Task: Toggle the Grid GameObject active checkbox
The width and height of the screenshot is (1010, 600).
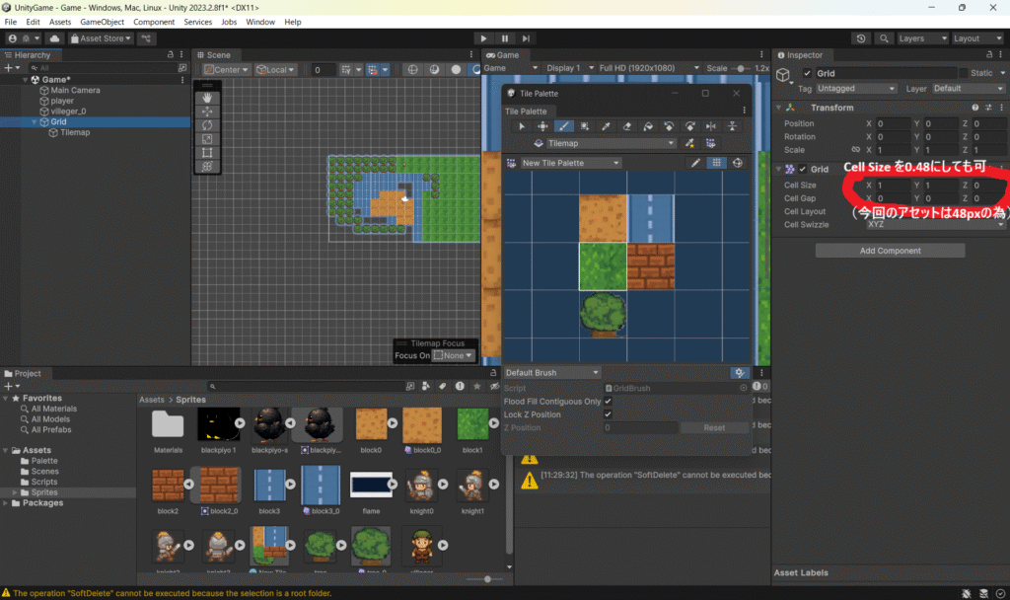Action: coord(807,73)
